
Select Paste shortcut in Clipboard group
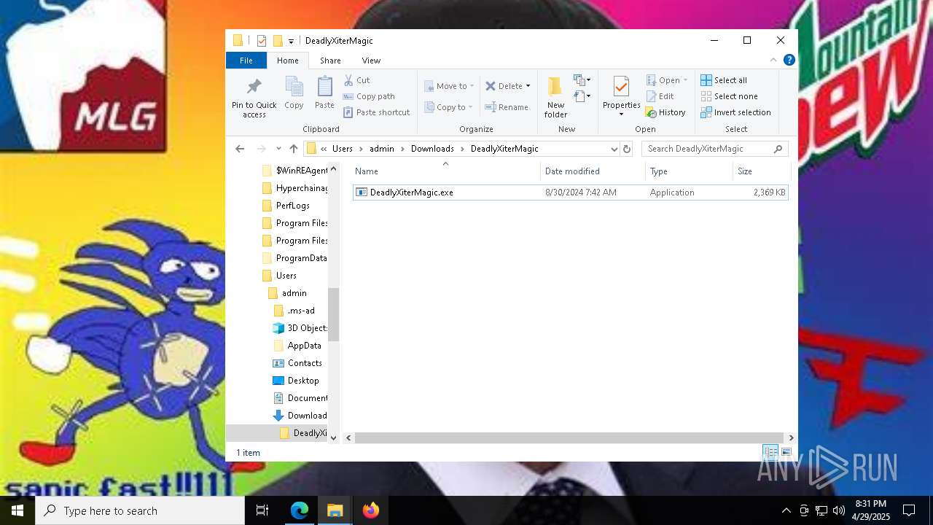(x=377, y=112)
